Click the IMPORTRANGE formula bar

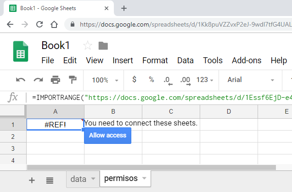tap(161, 97)
